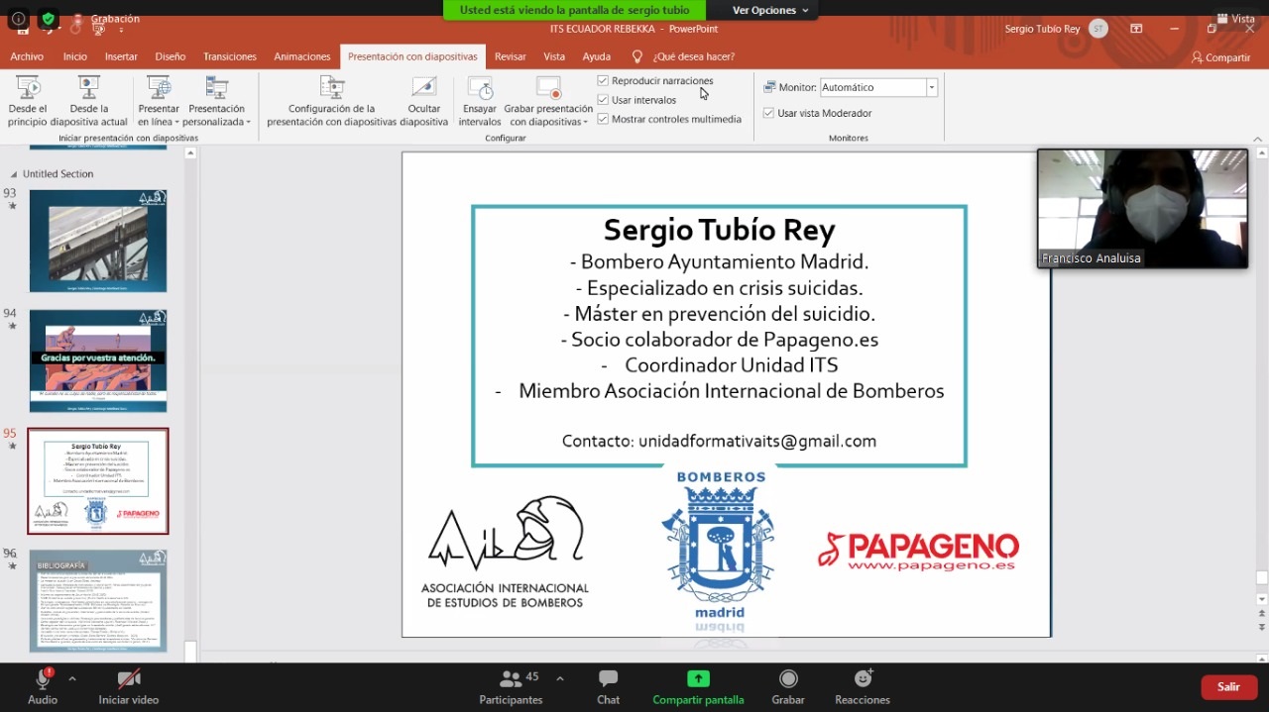Screen dimensions: 1269x712
Task: Click the red Salir button
Action: point(1228,686)
